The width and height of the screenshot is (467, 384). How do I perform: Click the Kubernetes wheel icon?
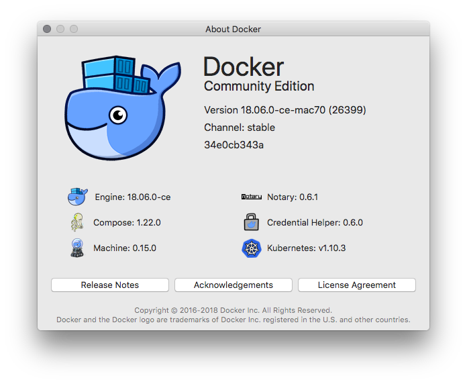[x=252, y=248]
